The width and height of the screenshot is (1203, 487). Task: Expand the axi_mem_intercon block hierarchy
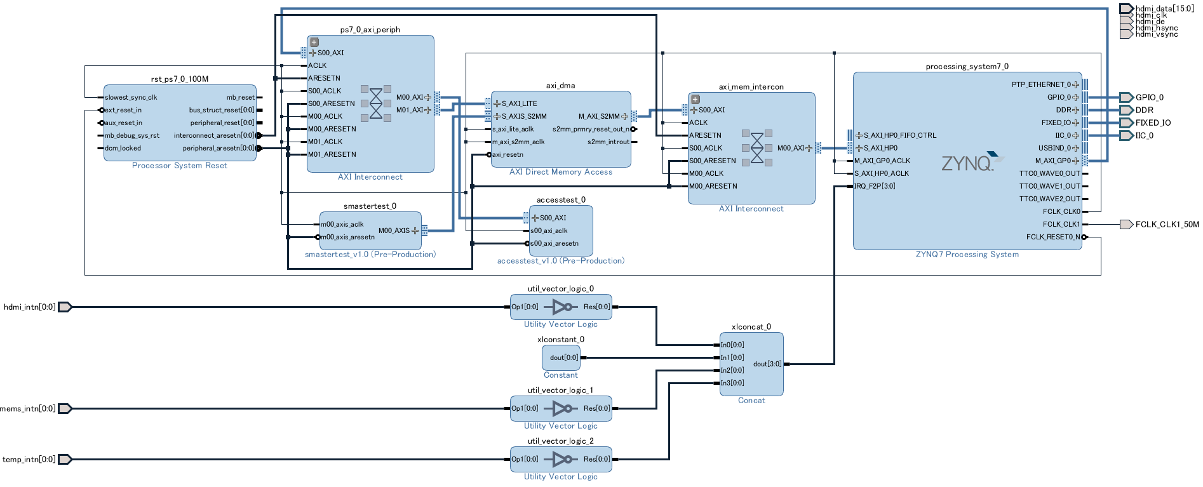[695, 99]
